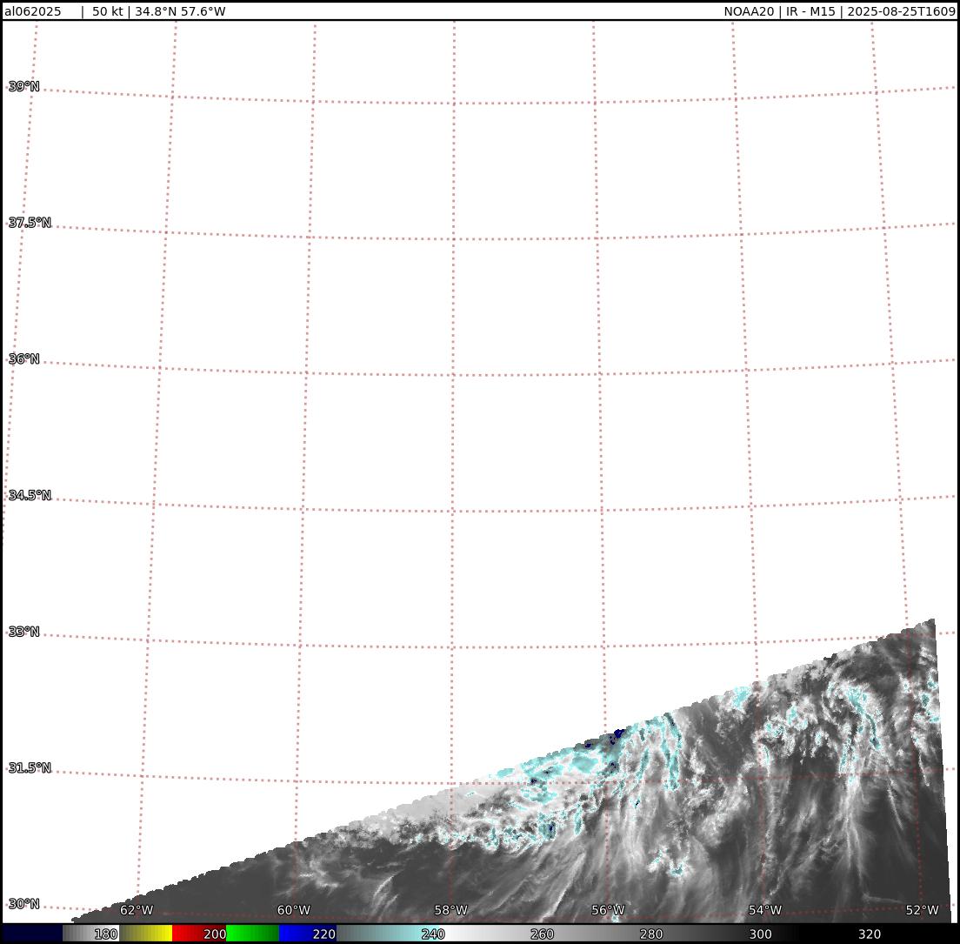Select the blue colorbar segment near 220
The image size is (960, 944).
point(300,934)
